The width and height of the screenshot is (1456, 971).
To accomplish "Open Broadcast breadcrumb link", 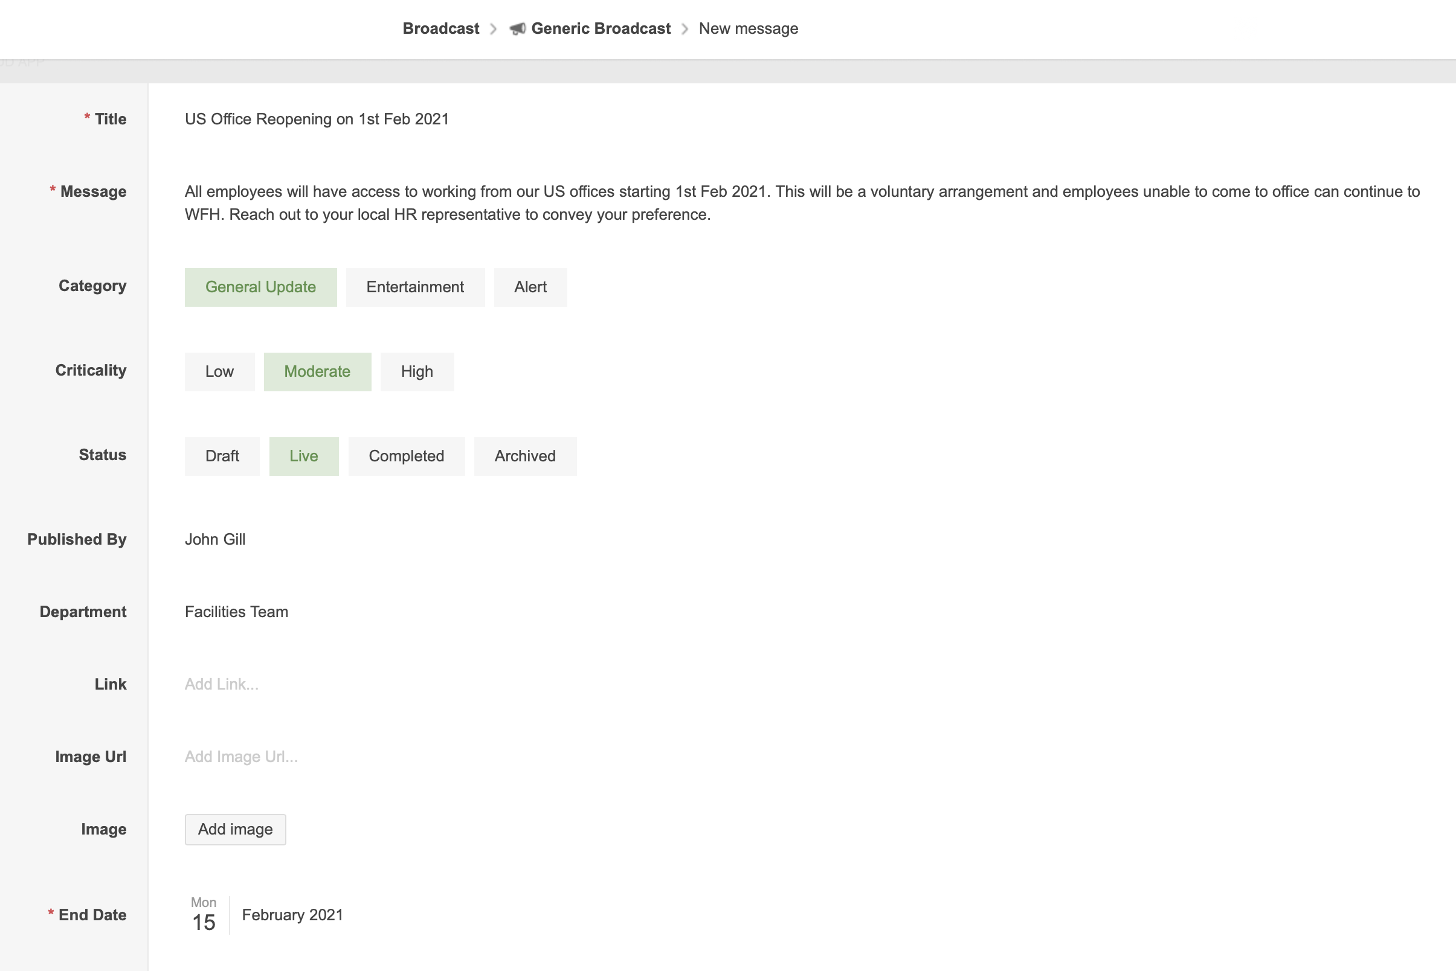I will [x=440, y=28].
